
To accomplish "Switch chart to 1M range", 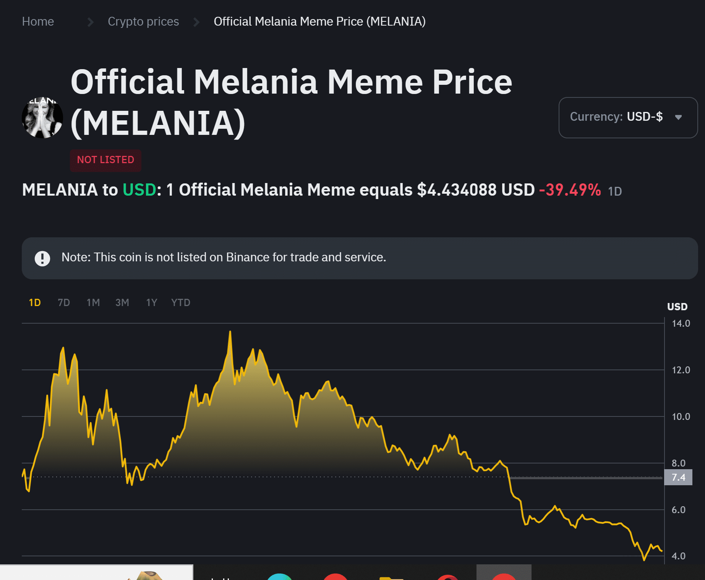I will pyautogui.click(x=93, y=303).
